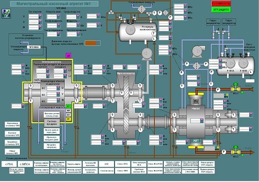
Task: Click the ЧРП МНА block in cooling scheme
Action: (34, 47)
